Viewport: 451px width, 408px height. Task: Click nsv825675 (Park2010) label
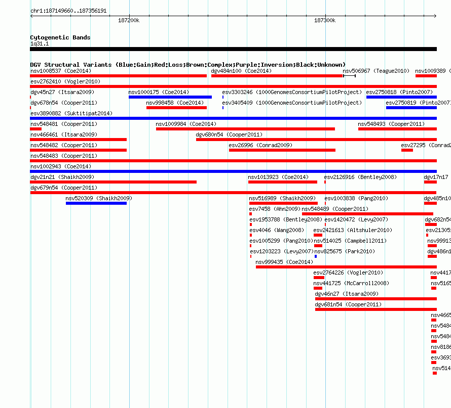[345, 251]
